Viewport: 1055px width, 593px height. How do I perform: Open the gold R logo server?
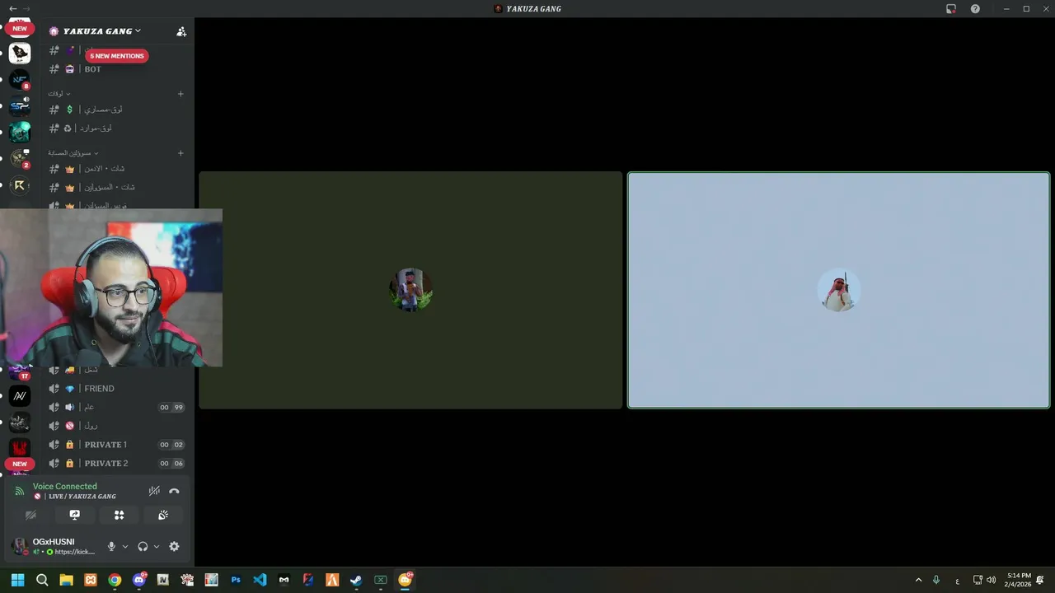[20, 185]
